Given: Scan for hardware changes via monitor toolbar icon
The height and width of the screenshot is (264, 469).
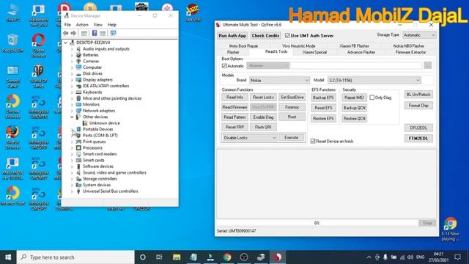Looking at the screenshot, I should pos(113,33).
